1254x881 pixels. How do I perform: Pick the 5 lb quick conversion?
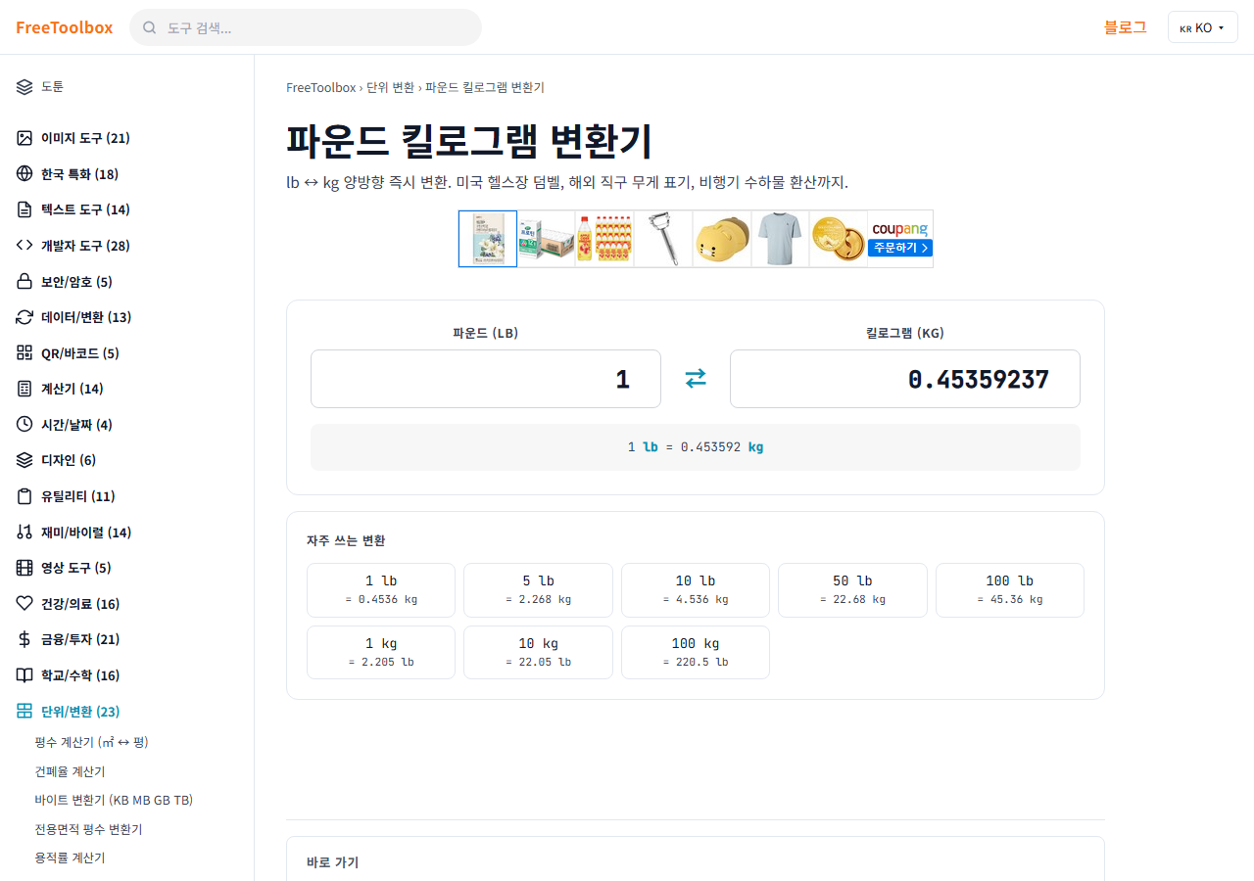pos(538,589)
